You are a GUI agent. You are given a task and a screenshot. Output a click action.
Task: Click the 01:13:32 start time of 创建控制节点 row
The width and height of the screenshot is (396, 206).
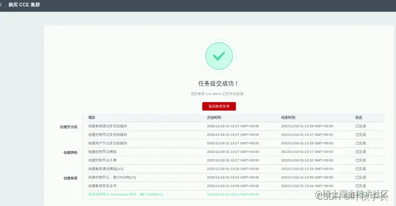pos(233,177)
